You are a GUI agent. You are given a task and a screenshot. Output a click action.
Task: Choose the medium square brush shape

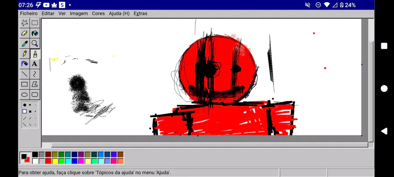[x=30, y=111]
